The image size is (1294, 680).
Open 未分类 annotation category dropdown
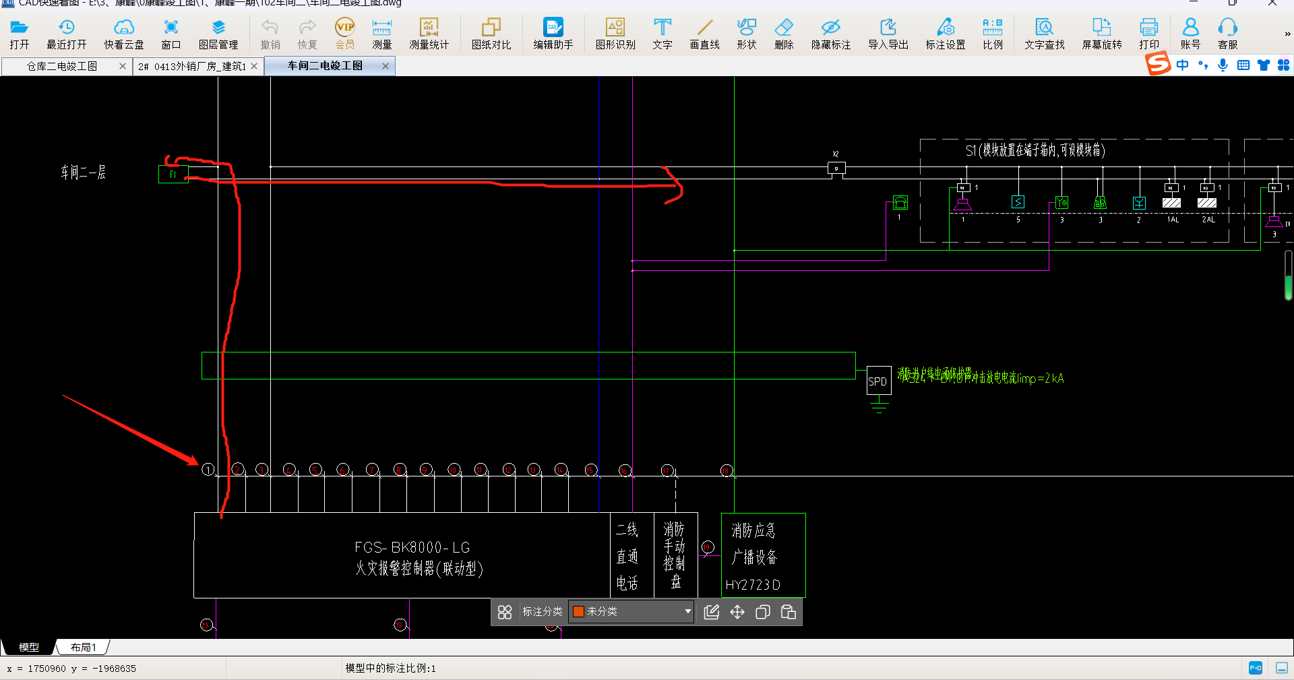click(631, 612)
